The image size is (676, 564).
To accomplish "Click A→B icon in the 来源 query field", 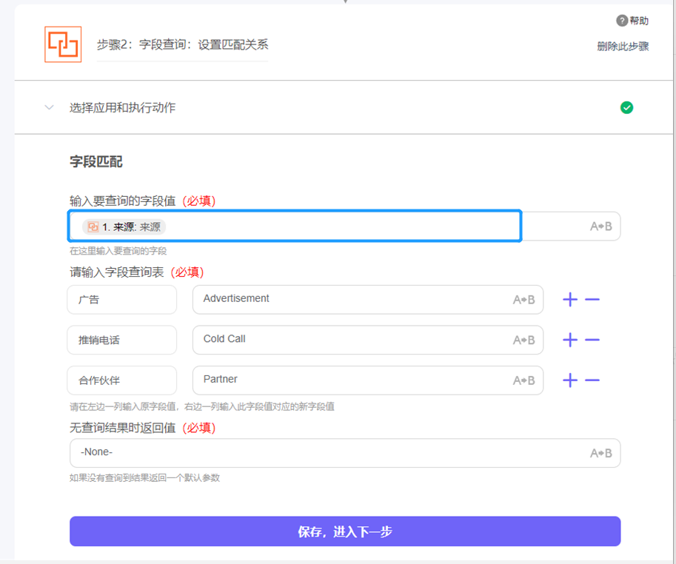I will coord(601,226).
